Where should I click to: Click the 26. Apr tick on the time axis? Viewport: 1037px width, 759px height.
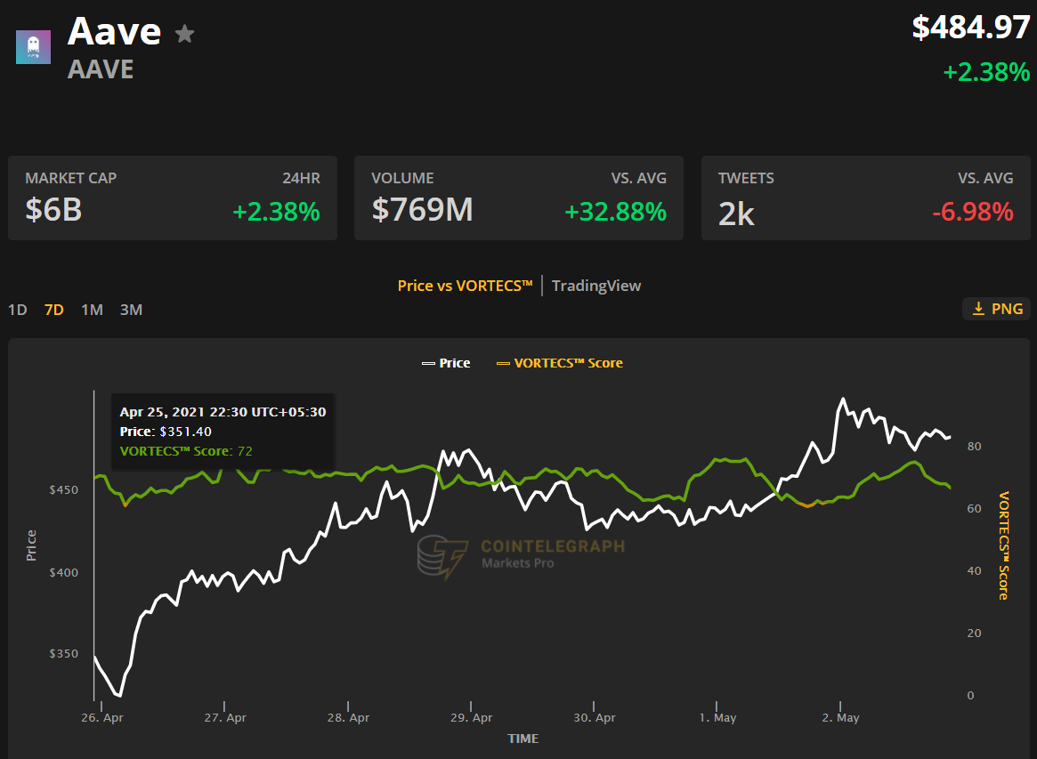coord(102,717)
